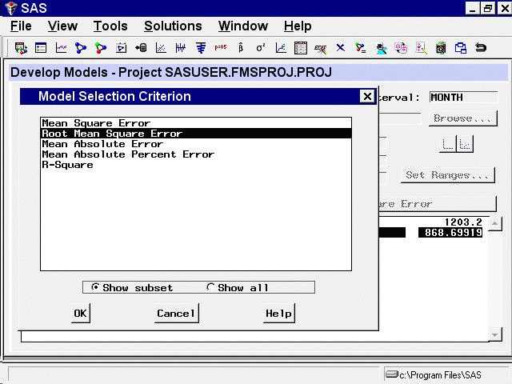Viewport: 512px width, 384px height.
Task: Select the Show all radio button
Action: click(211, 288)
